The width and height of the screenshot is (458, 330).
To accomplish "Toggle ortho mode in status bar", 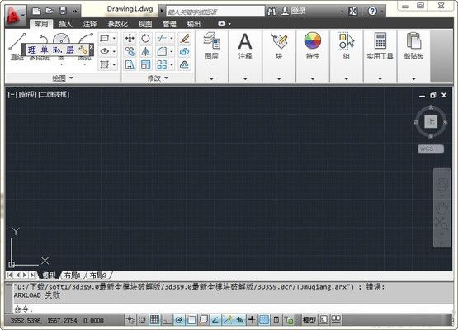I will 167,320.
